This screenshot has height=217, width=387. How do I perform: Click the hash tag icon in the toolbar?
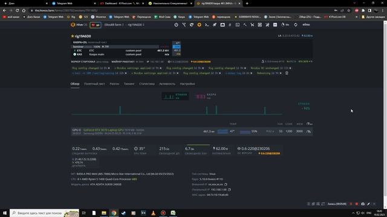click(x=230, y=25)
